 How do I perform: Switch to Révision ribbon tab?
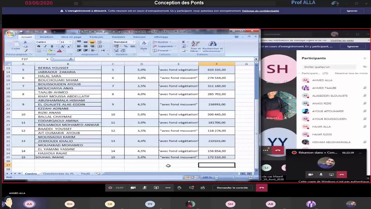(139, 37)
